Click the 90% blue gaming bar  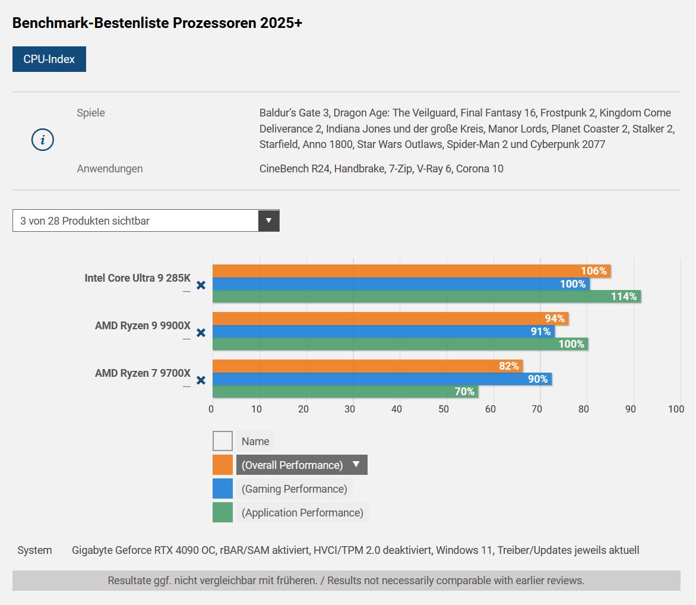click(x=382, y=379)
